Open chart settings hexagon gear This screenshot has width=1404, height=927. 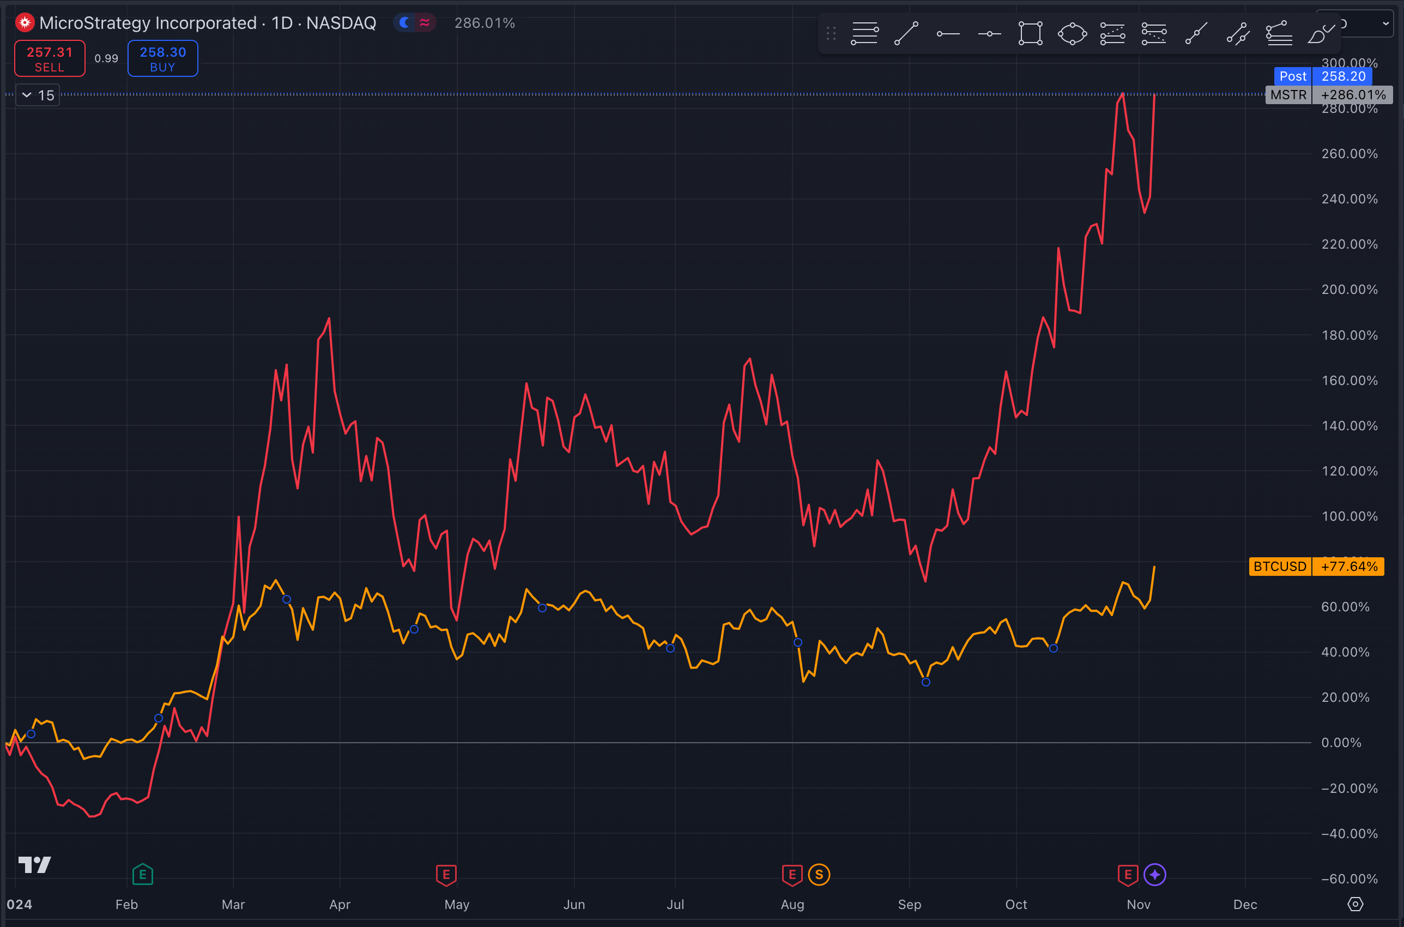(x=1355, y=904)
